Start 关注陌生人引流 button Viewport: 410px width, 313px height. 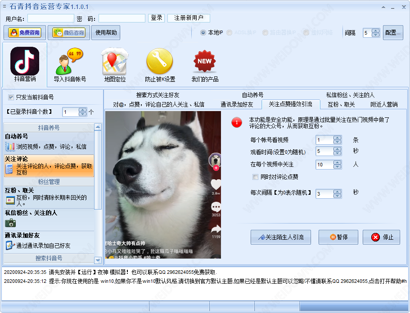pyautogui.click(x=281, y=237)
